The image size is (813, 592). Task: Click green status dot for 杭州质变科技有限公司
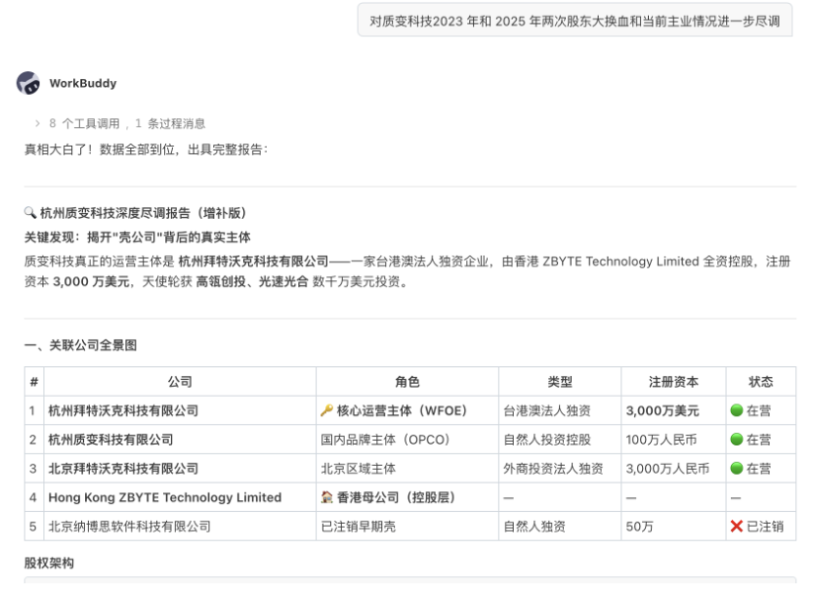737,440
